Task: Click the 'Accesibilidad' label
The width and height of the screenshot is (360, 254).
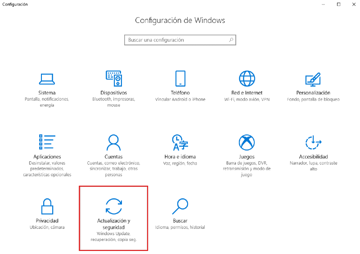Action: (313, 157)
